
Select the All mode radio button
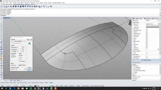[20, 59]
